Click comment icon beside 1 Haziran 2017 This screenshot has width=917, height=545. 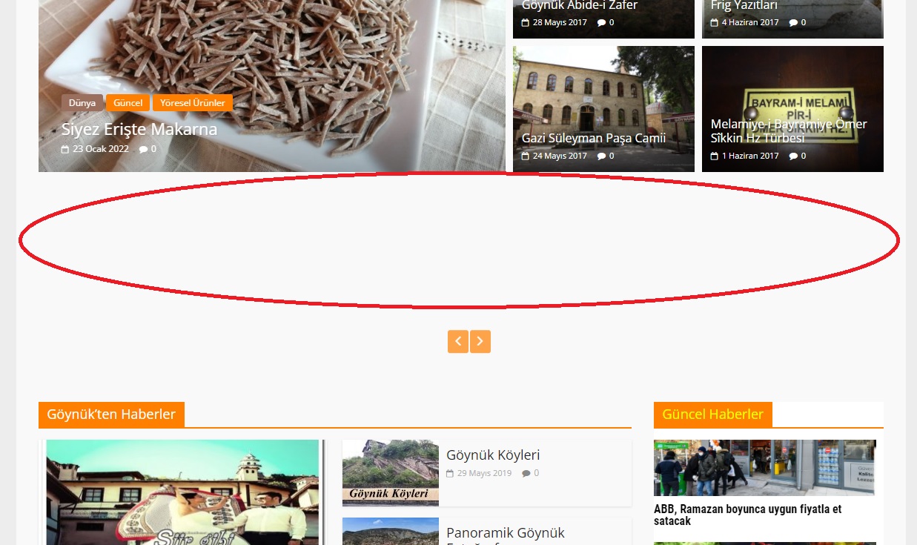pos(794,156)
